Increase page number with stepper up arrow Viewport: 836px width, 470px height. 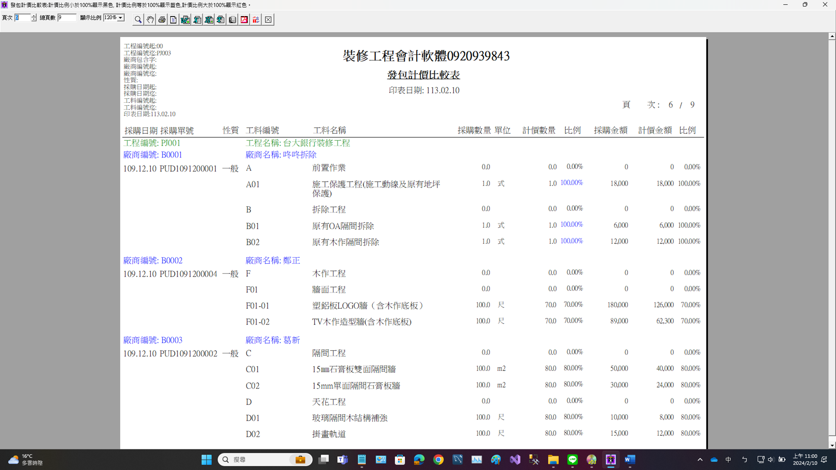pyautogui.click(x=34, y=16)
